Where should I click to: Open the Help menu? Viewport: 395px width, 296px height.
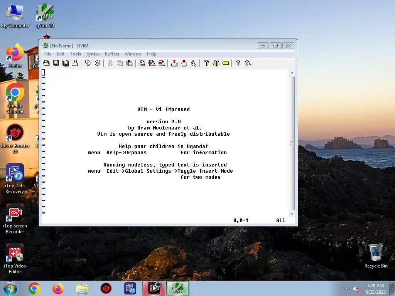[152, 54]
